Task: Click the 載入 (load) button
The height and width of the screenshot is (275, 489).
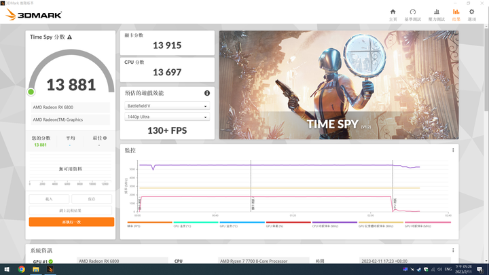Action: (49, 199)
